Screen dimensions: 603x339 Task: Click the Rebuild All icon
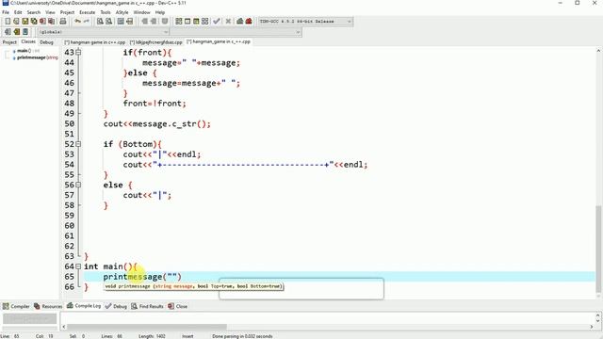(205, 22)
